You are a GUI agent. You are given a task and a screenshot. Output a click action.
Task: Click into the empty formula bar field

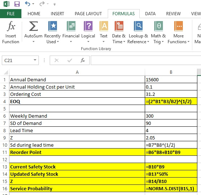pos(146,60)
